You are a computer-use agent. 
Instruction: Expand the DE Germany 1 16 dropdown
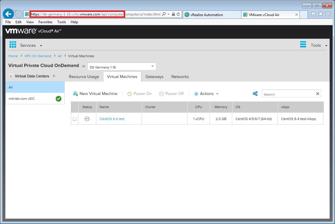[152, 66]
